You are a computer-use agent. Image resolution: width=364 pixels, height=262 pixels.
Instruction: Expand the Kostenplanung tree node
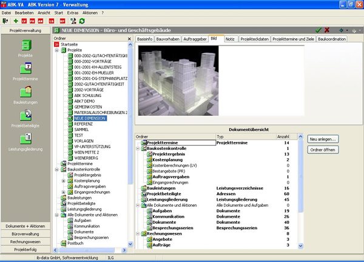coord(64,181)
